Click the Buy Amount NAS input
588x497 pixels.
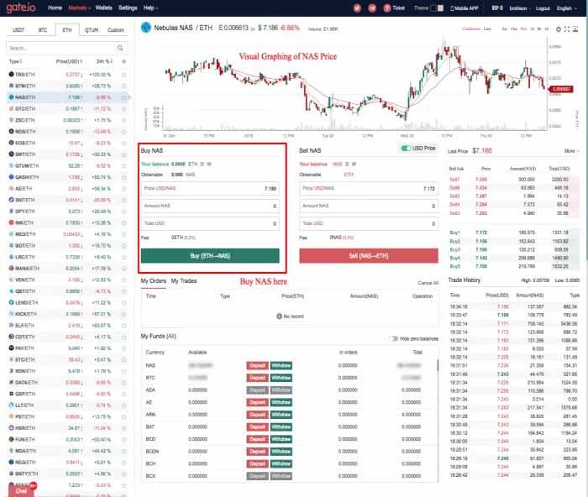coord(210,206)
